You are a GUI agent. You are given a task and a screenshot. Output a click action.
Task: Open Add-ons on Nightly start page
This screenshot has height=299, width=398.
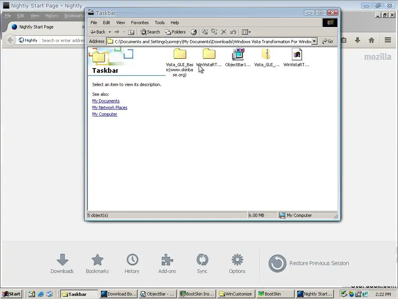pyautogui.click(x=167, y=264)
